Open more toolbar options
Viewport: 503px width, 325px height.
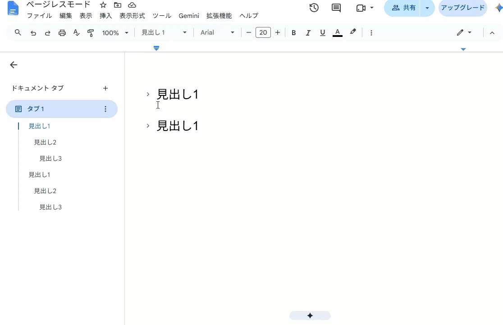371,33
